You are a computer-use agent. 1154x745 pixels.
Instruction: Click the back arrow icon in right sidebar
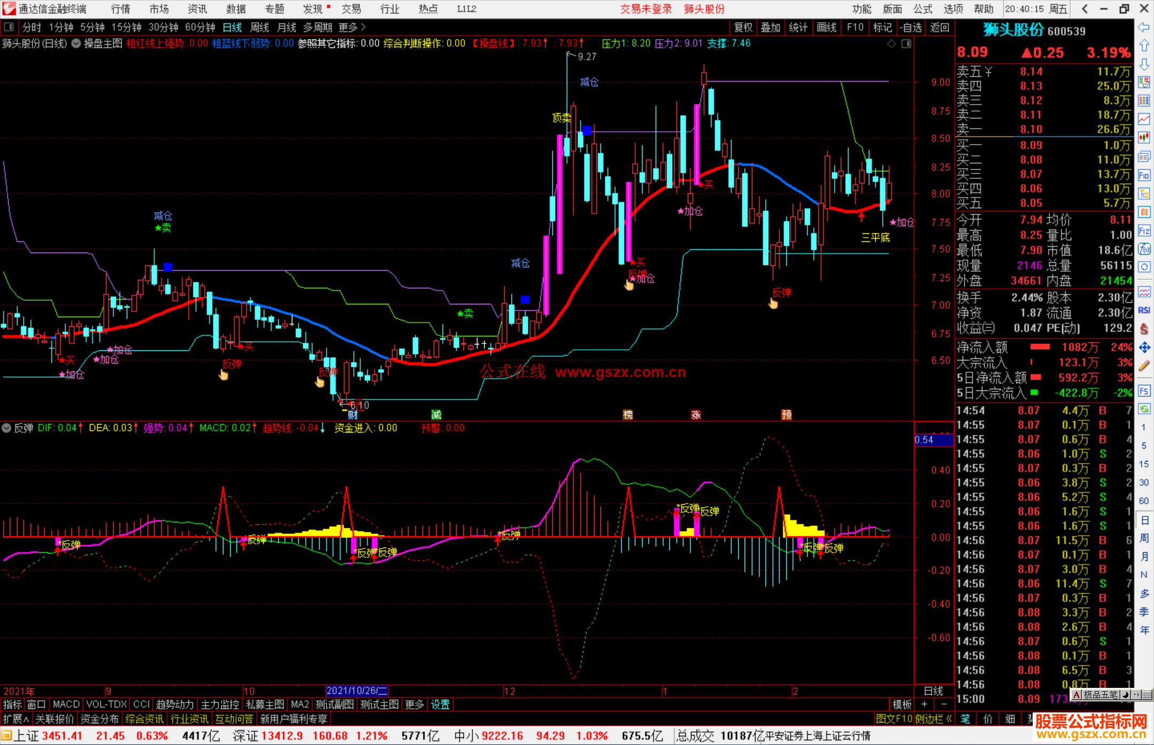tap(1144, 27)
